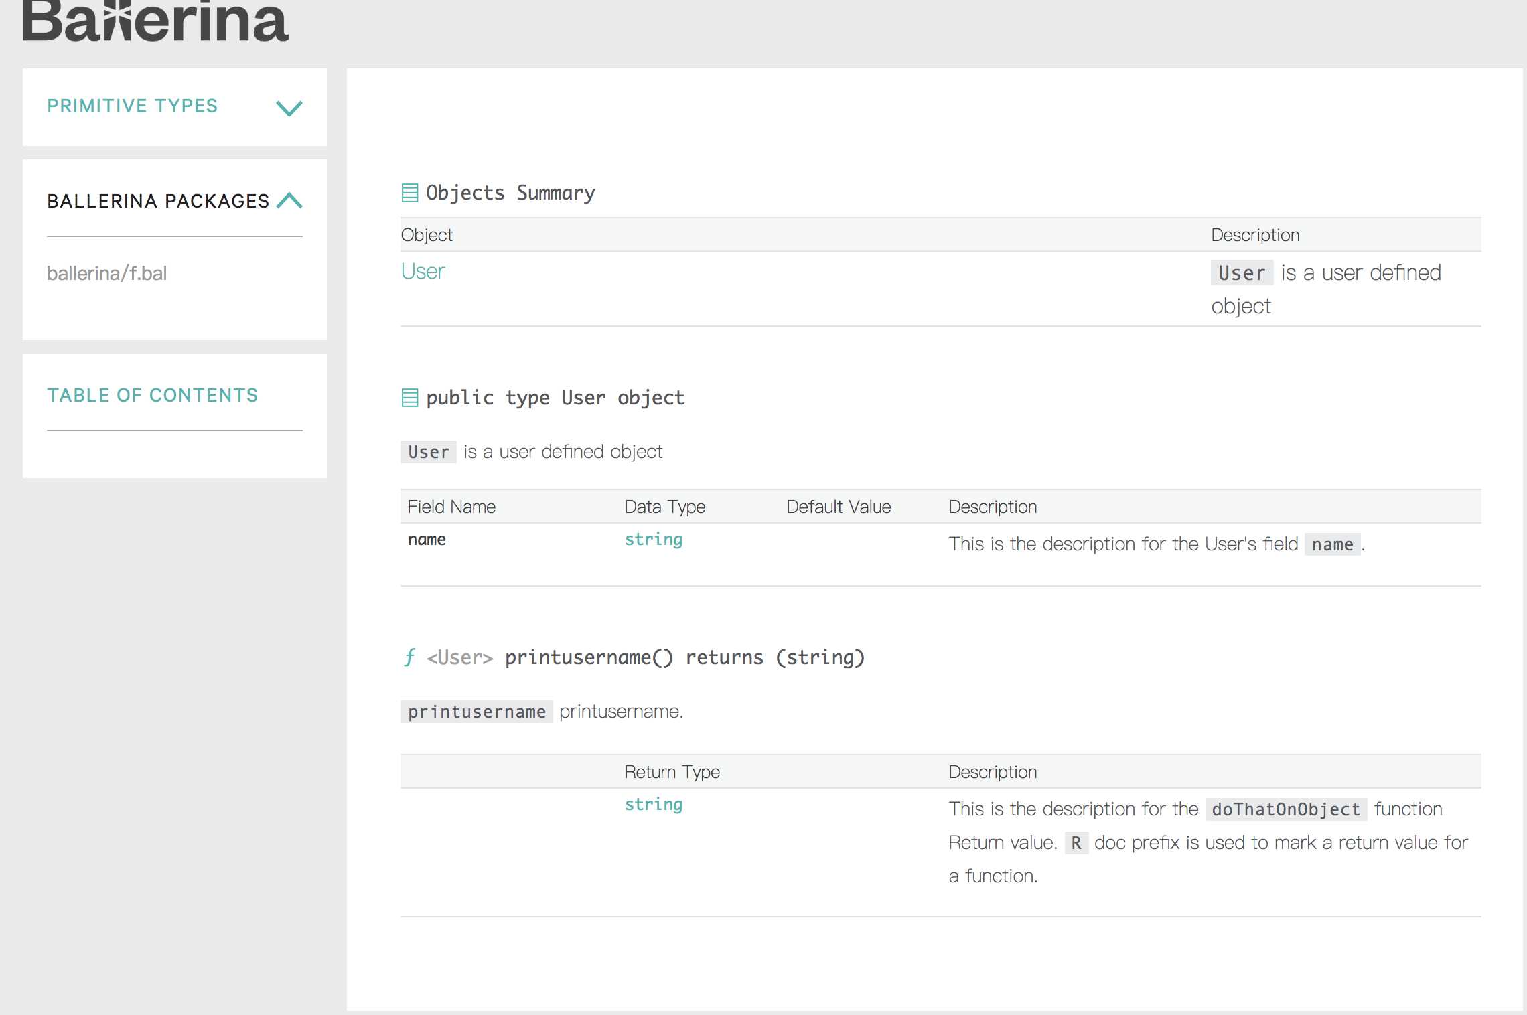Click the Object column header in summary
1527x1015 pixels.
[427, 235]
